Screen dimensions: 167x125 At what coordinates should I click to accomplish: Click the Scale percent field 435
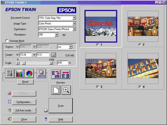pos(62,63)
